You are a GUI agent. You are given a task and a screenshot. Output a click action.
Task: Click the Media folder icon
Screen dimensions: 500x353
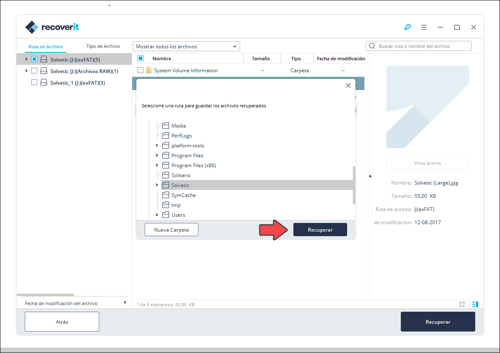pos(166,126)
